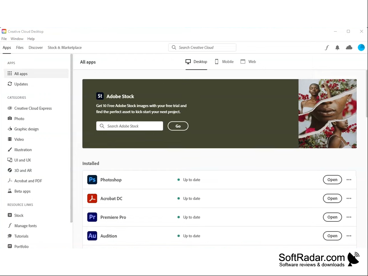Click the Photoshop app icon
The height and width of the screenshot is (276, 368).
(92, 180)
